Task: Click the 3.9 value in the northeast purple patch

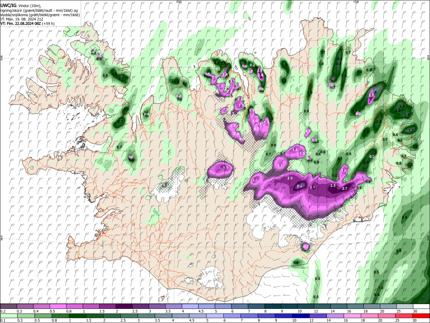Action: click(371, 96)
